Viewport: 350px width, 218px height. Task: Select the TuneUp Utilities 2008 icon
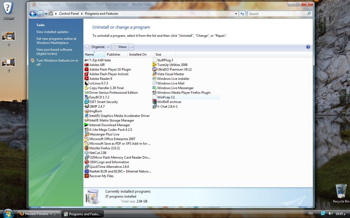click(x=154, y=65)
